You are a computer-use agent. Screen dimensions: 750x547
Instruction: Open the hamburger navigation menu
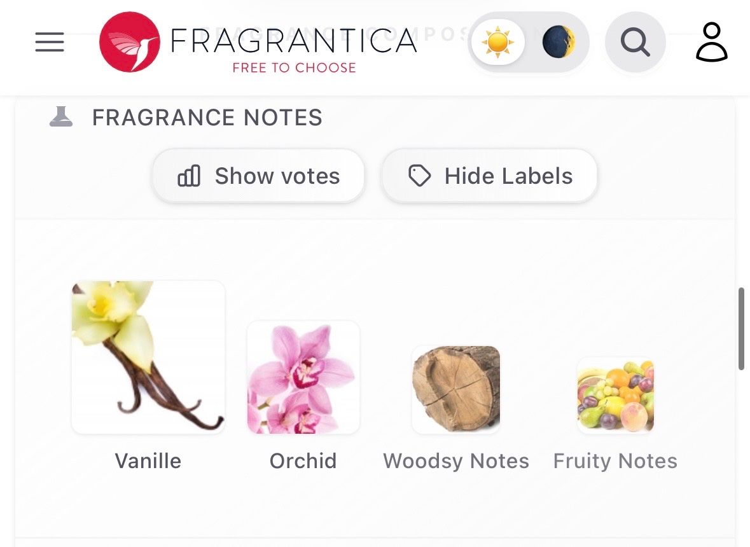[x=50, y=42]
